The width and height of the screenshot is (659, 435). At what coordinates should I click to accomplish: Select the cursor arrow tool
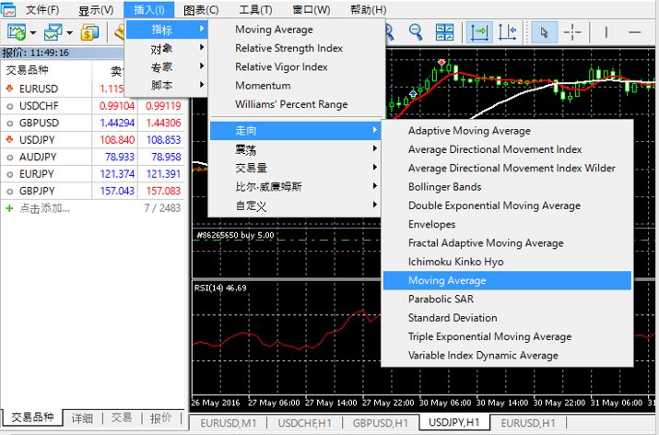544,32
